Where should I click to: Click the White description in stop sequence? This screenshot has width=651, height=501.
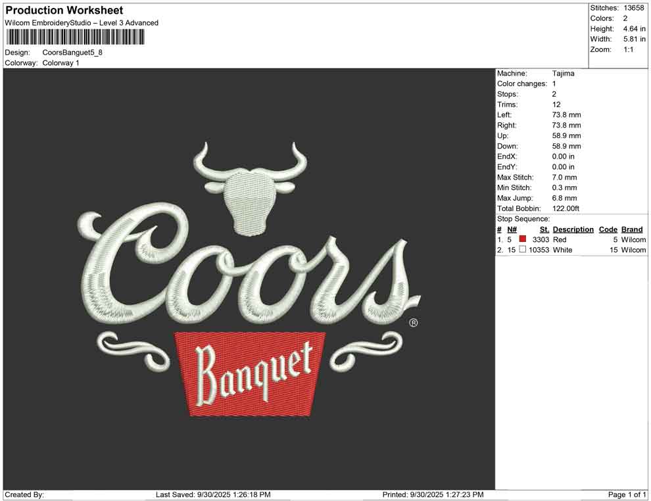562,251
